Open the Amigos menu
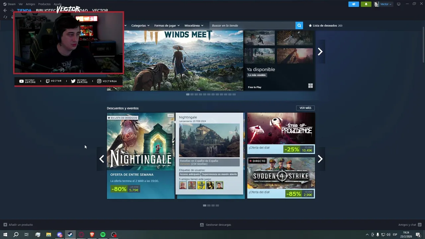The image size is (425, 239). pos(30,4)
